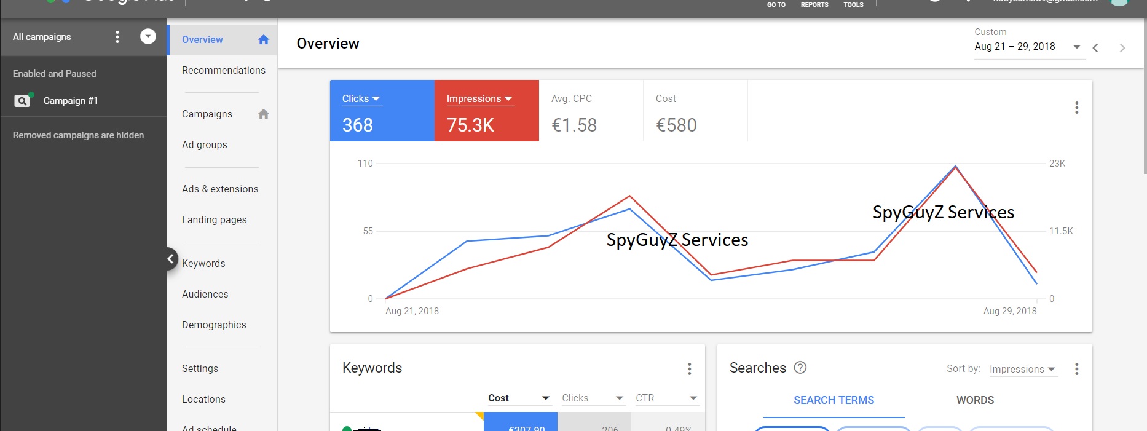Go to the next date range arrow
This screenshot has height=431, width=1147.
click(1122, 47)
